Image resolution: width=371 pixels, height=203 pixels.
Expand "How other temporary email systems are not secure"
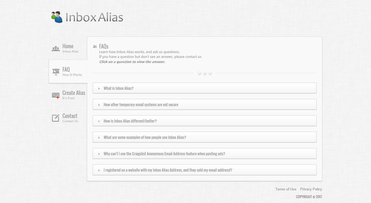tap(141, 104)
